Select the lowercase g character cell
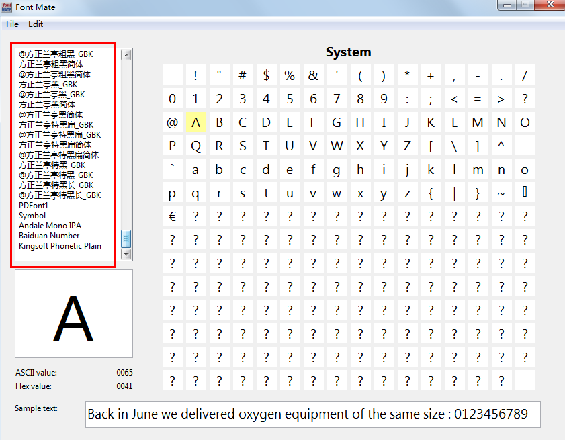Viewport: 565px width, 440px height. point(337,169)
